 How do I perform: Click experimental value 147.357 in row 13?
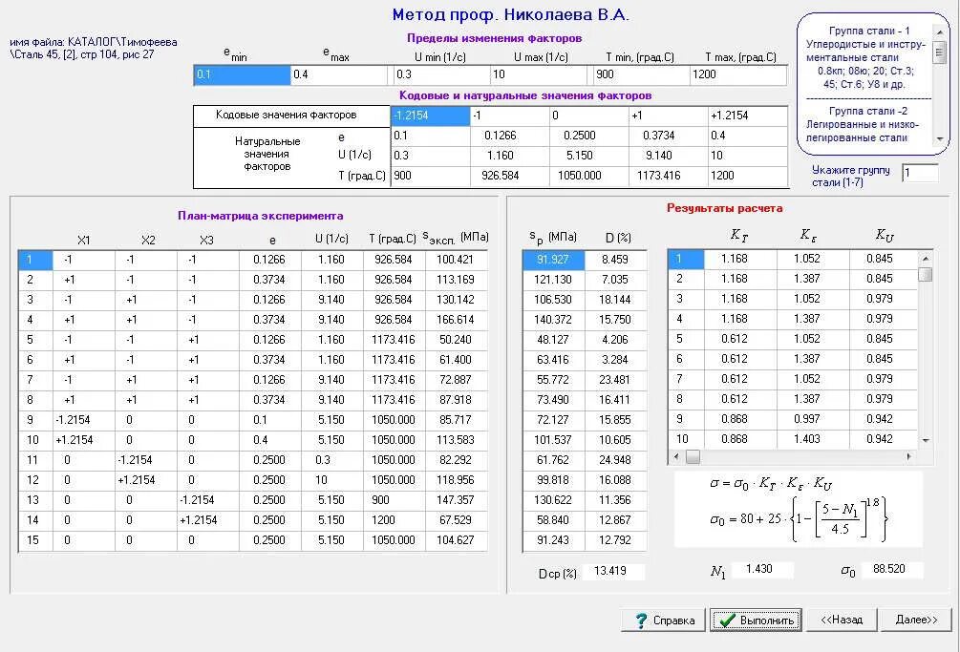pyautogui.click(x=456, y=500)
